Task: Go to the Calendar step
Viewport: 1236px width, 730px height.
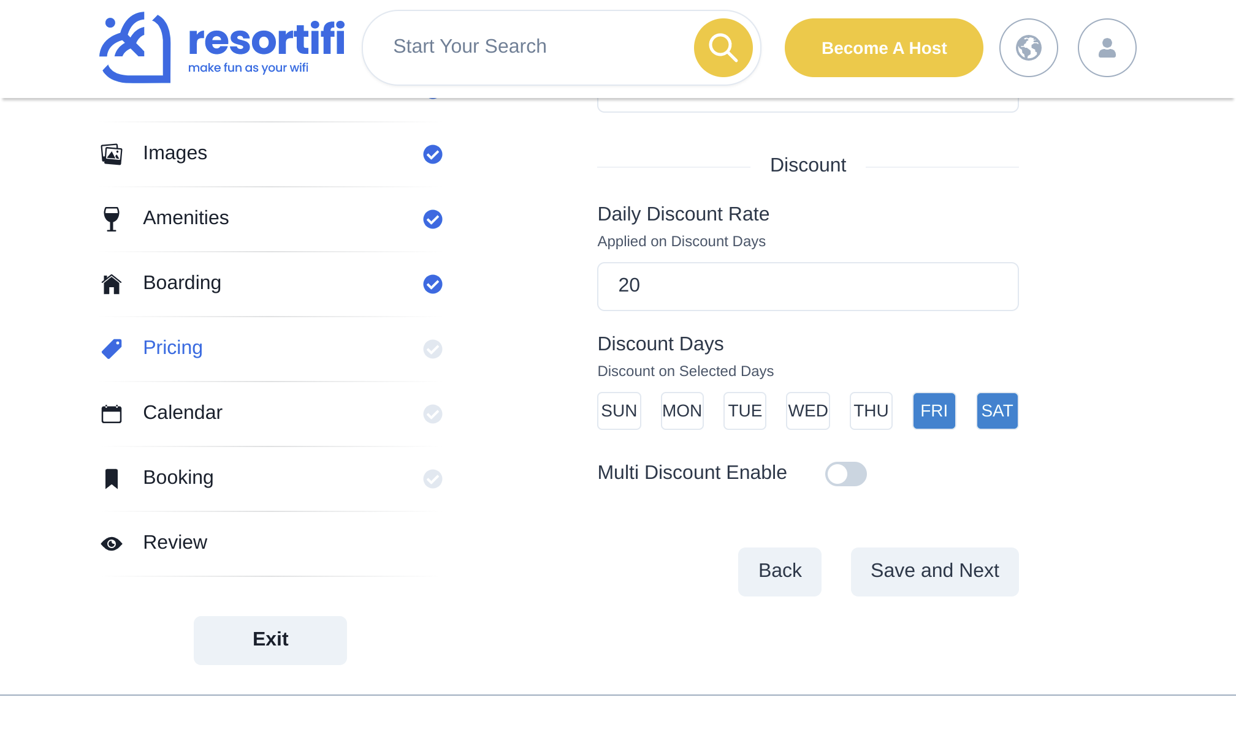Action: click(183, 413)
